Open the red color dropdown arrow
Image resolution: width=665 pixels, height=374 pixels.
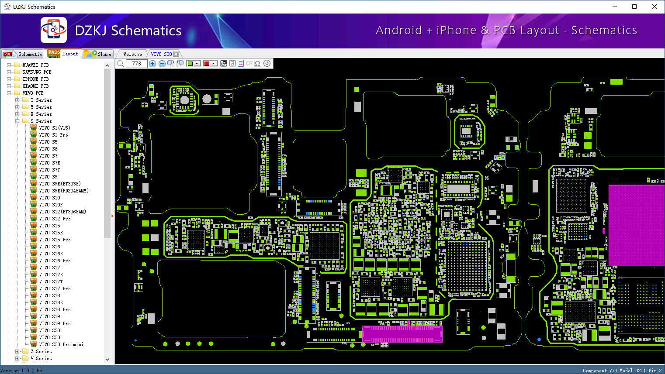coord(214,64)
